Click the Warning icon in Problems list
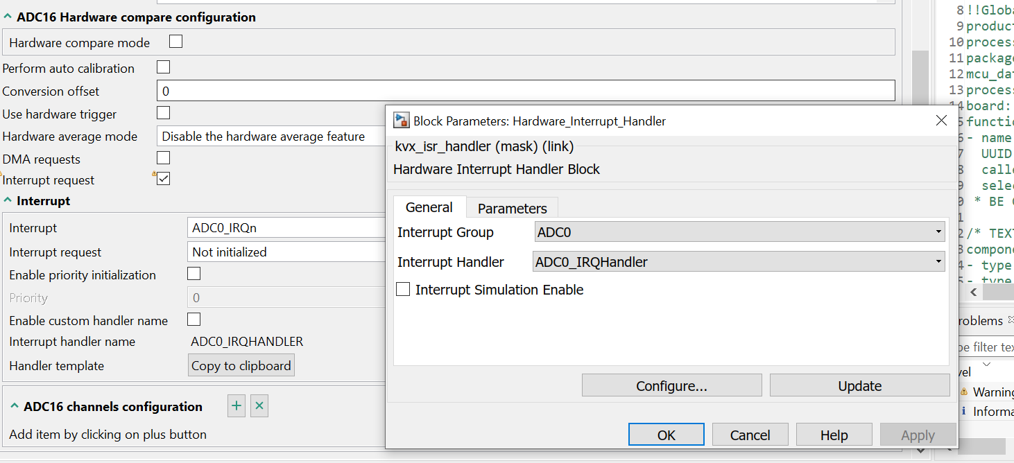Image resolution: width=1014 pixels, height=463 pixels. [963, 392]
